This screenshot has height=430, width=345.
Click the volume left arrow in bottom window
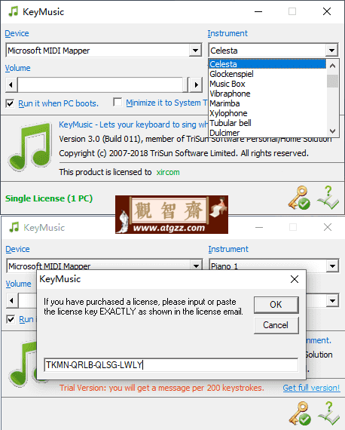pyautogui.click(x=11, y=300)
